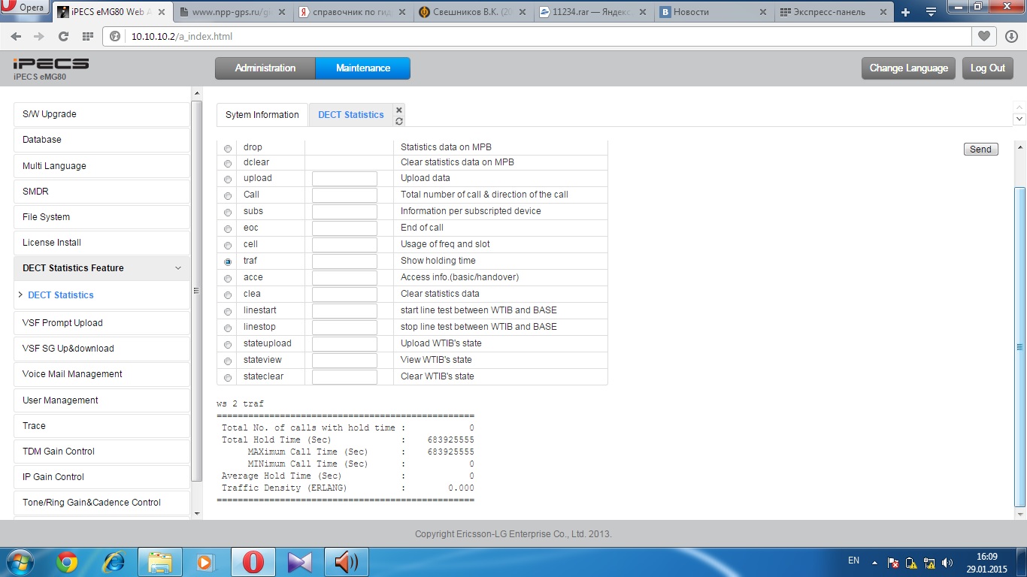Open the new browser tab plus icon
Screen dimensions: 1027x577
click(905, 12)
